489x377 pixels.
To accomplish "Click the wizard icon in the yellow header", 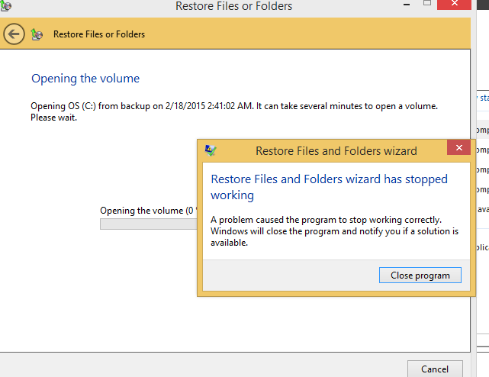I will (x=37, y=34).
